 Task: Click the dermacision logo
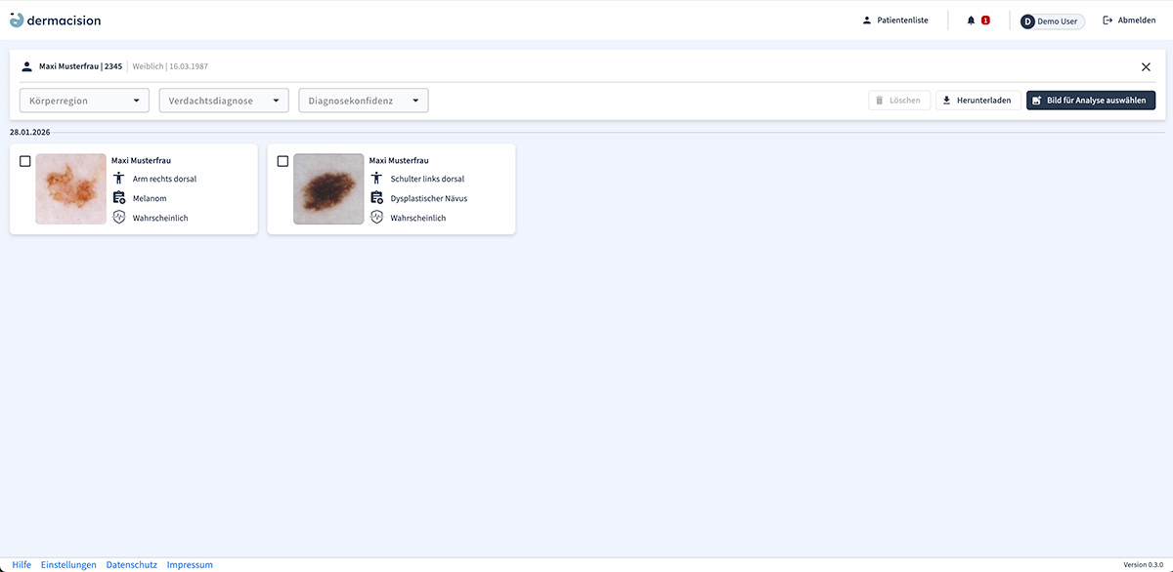coord(55,20)
